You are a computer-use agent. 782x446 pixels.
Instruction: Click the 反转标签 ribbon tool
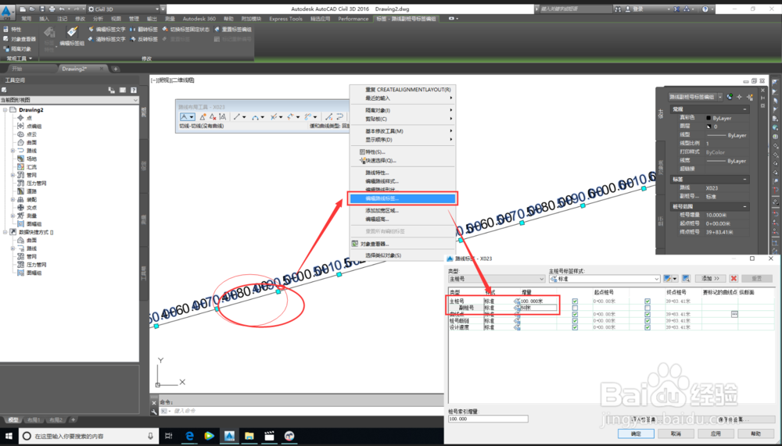click(144, 39)
